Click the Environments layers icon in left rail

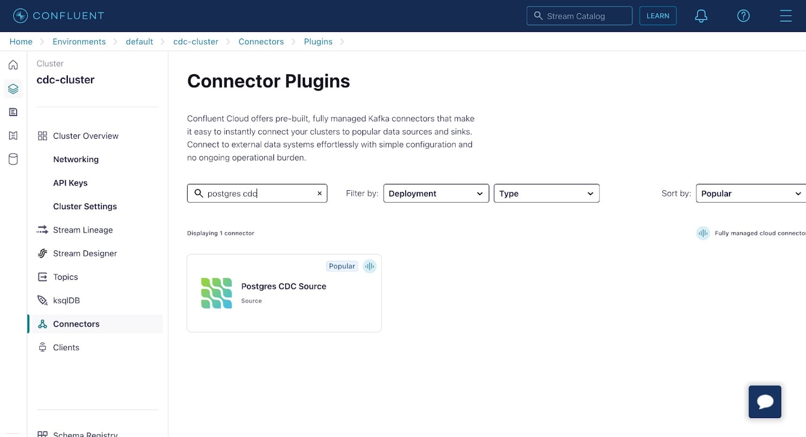[x=13, y=88]
